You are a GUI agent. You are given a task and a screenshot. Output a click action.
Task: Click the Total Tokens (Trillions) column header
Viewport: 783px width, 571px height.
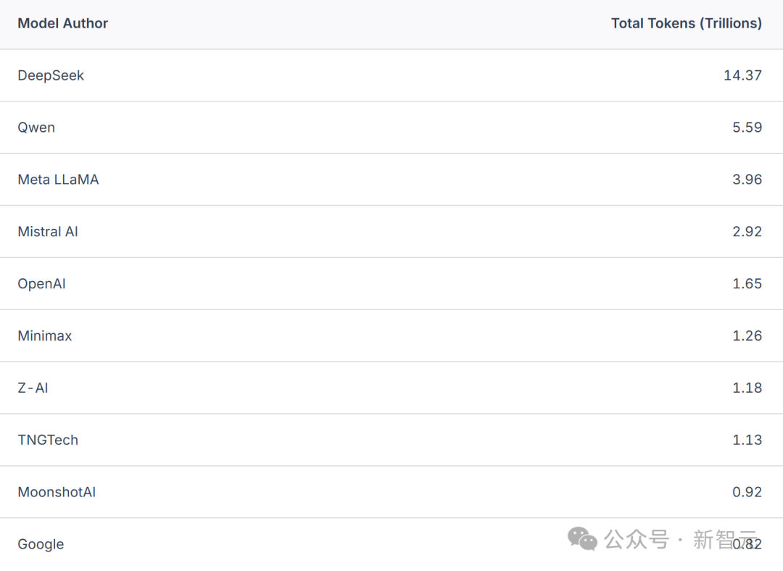pos(686,23)
